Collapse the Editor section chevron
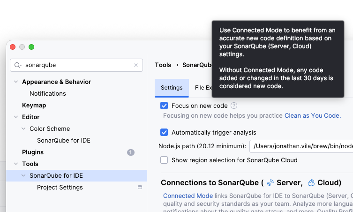The height and width of the screenshot is (212, 353). [16, 117]
